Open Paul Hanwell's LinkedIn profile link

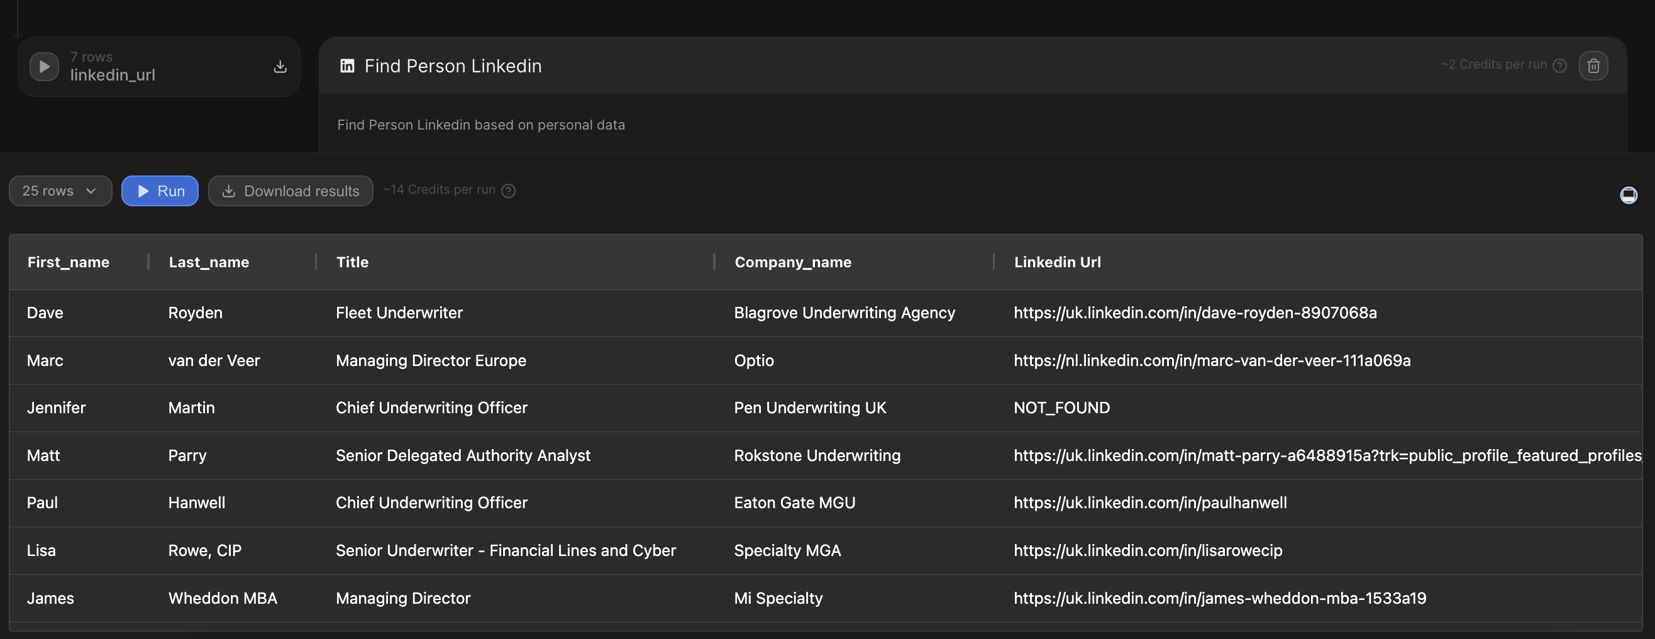coord(1150,503)
